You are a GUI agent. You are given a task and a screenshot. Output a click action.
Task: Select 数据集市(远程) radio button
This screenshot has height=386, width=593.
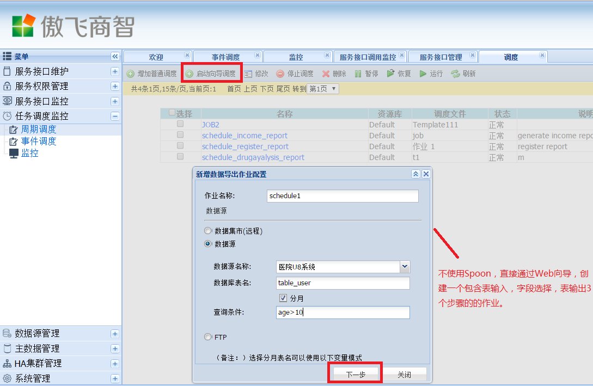click(207, 231)
